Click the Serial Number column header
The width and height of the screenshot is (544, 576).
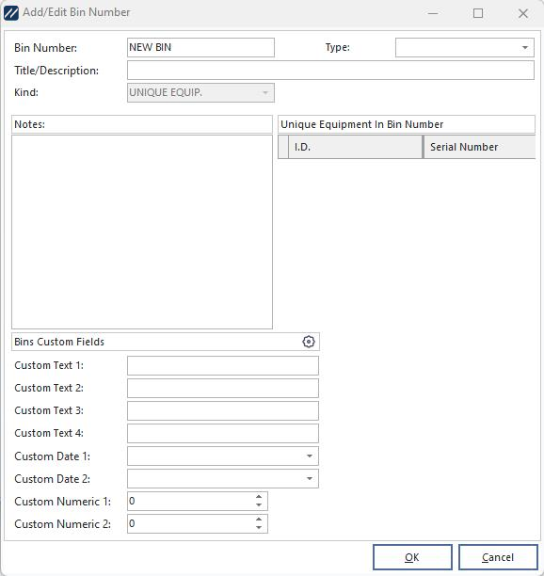pos(479,147)
